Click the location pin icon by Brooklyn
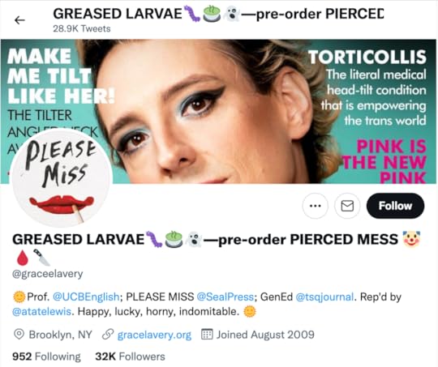Screen dimensions: 438x367 point(19,335)
